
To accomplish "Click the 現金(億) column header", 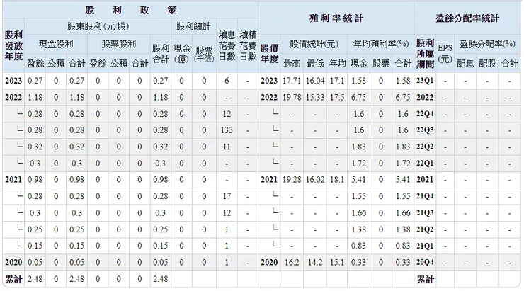I will pyautogui.click(x=181, y=53).
